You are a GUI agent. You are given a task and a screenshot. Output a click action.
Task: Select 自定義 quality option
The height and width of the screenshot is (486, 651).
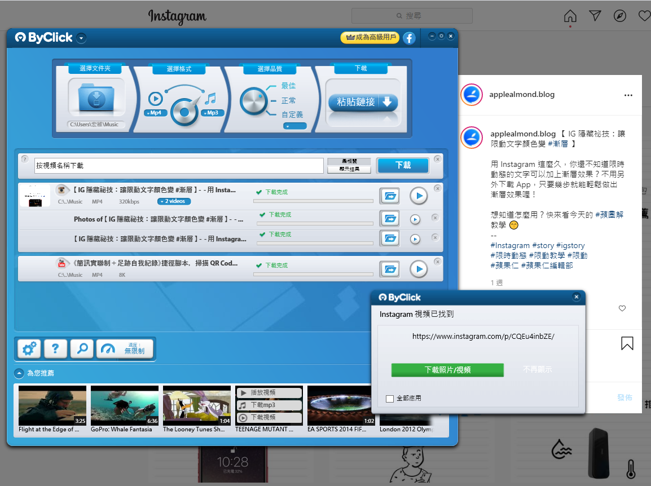coord(292,114)
